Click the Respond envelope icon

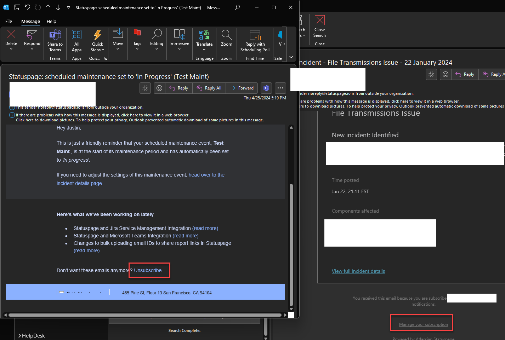pos(32,34)
